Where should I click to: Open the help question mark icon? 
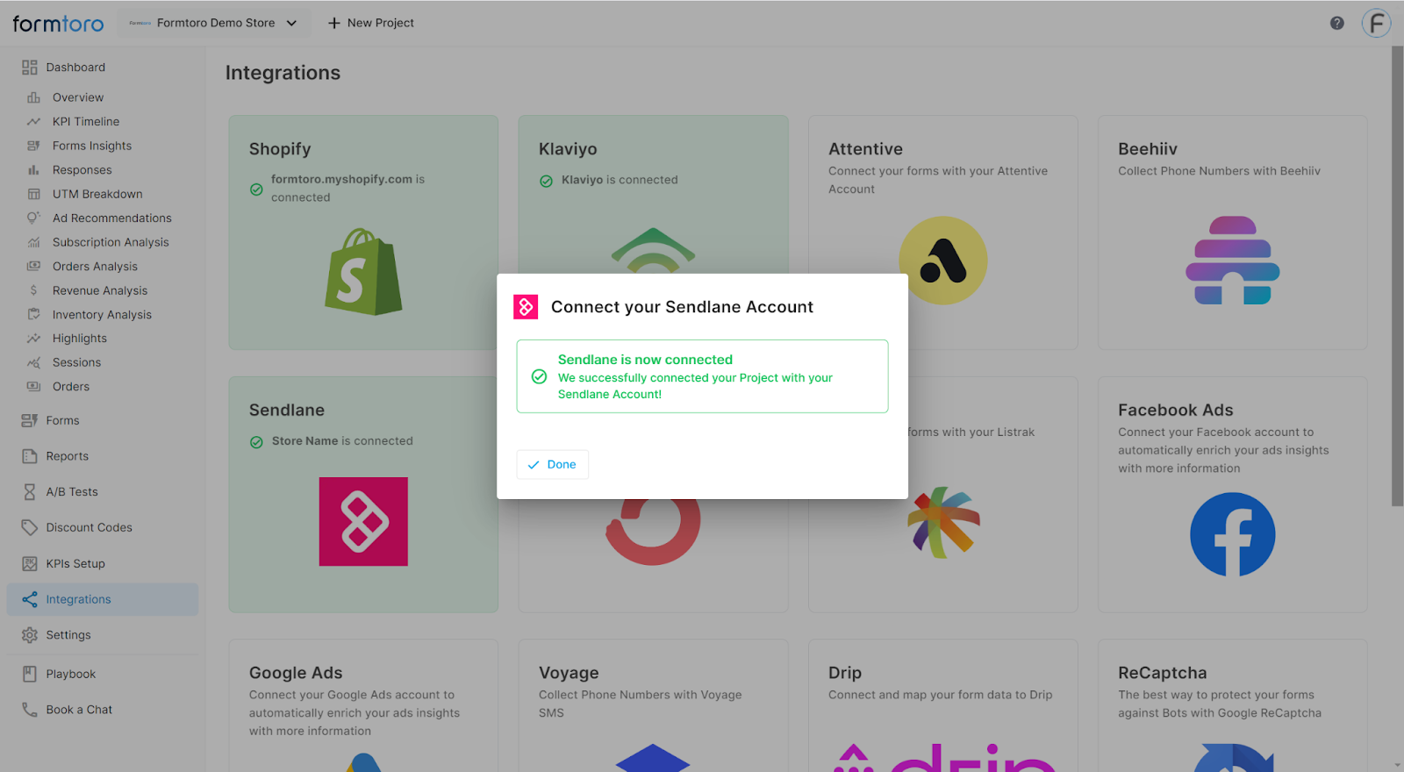[1336, 23]
